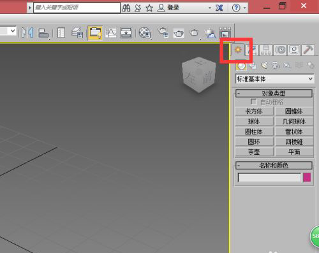Click the question mark Help icon
The image size is (319, 253).
(236, 8)
